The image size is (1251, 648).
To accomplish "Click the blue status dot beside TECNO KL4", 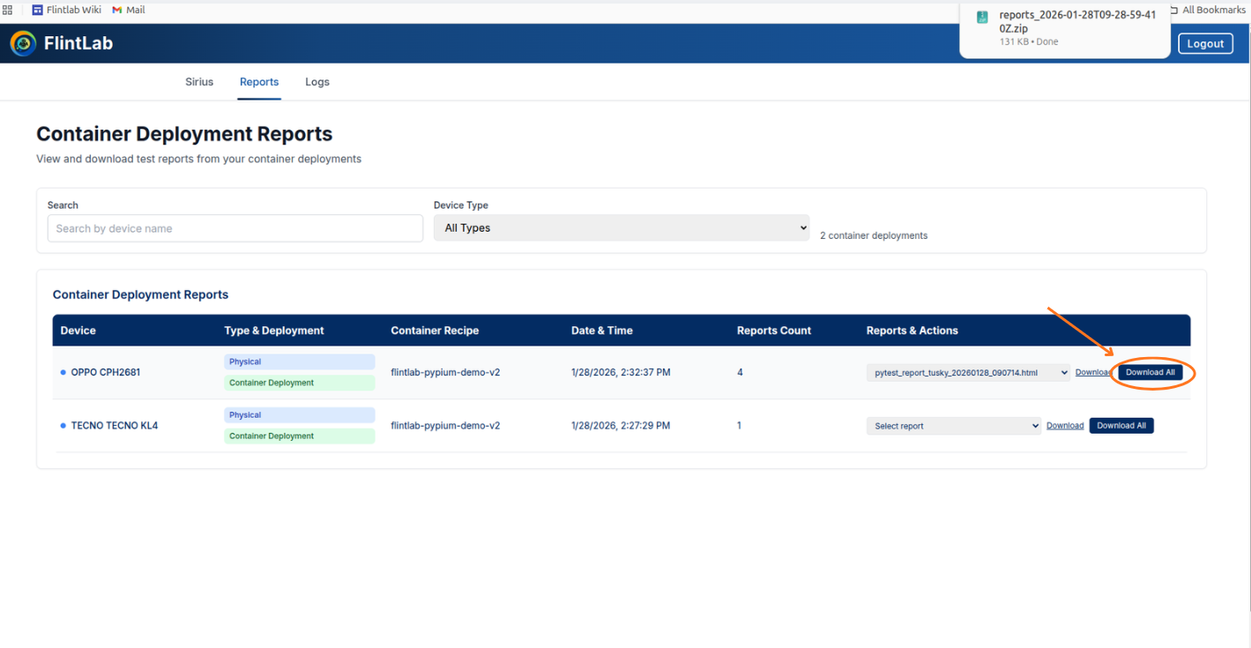I will tap(63, 426).
